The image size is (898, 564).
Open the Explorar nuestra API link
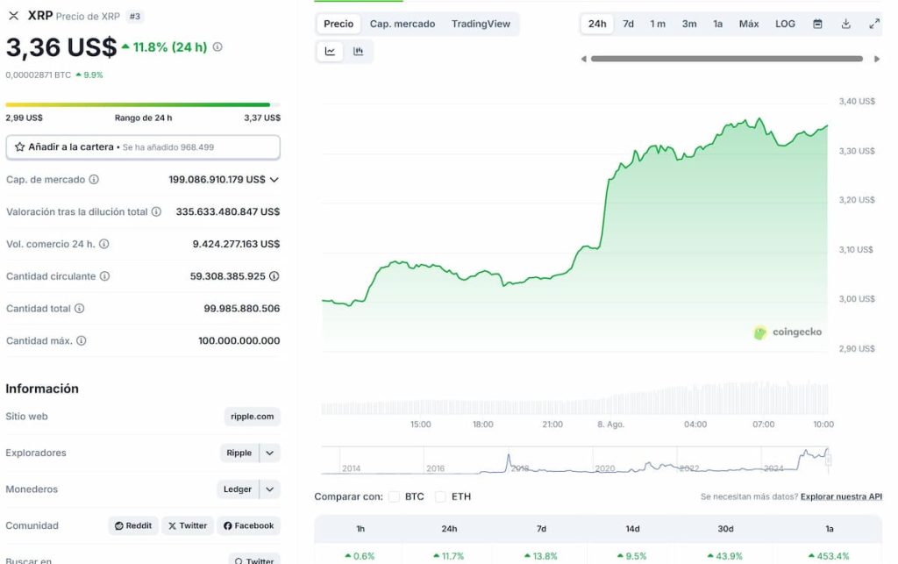tap(843, 496)
